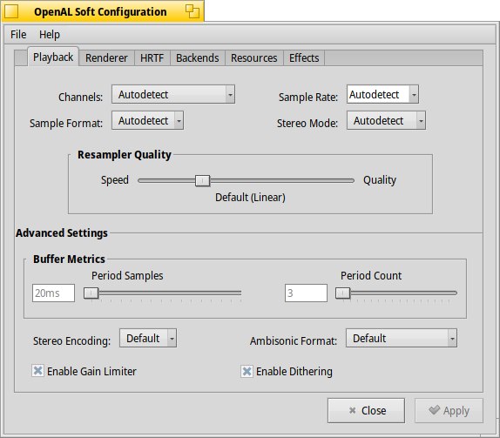
Task: Open the Sample Rate combo box arrow
Action: (414, 94)
